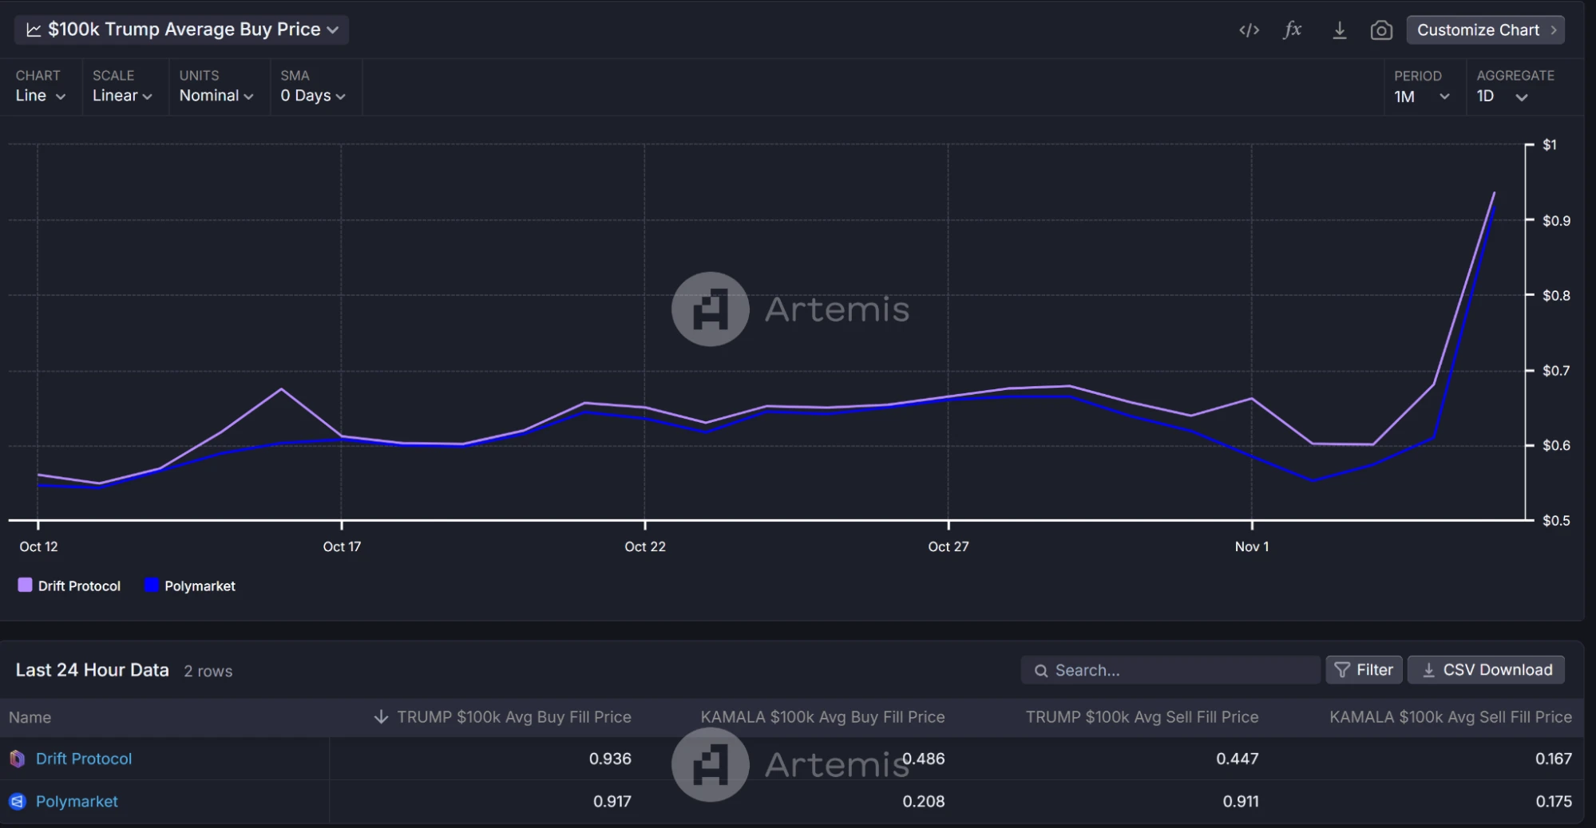Click the Oct 22 axis label
This screenshot has width=1596, height=828.
click(645, 546)
